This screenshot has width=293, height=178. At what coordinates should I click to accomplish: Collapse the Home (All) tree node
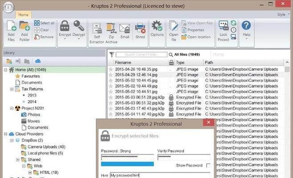coord(6,70)
